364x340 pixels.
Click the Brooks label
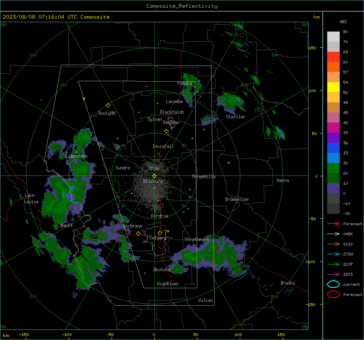coord(288,283)
